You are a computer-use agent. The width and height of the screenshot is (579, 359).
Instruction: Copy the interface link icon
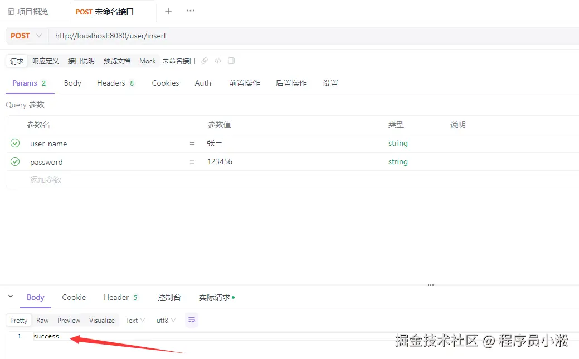205,61
